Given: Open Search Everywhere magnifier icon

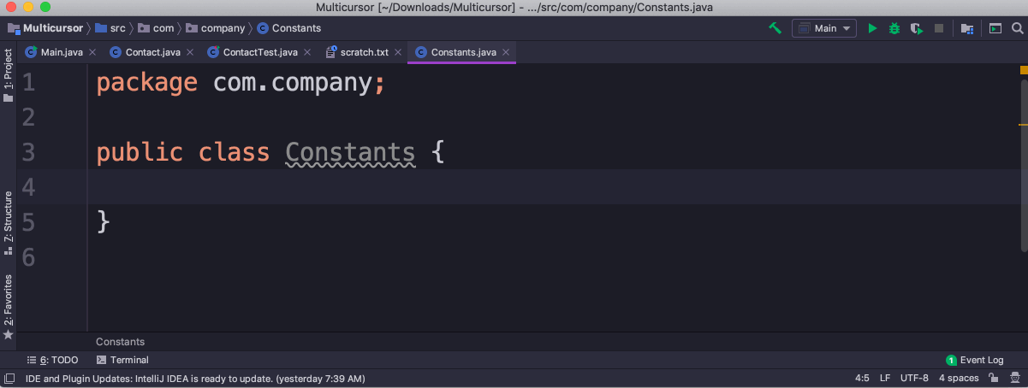Looking at the screenshot, I should coord(1017,28).
